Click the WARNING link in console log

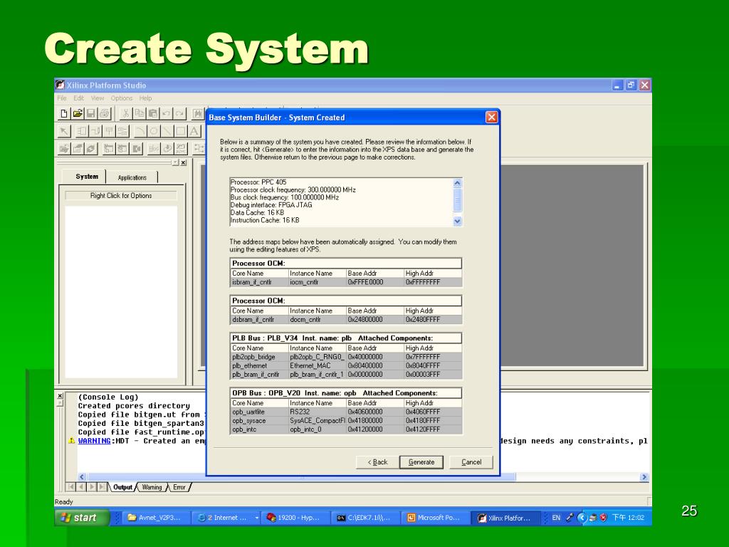pyautogui.click(x=95, y=441)
